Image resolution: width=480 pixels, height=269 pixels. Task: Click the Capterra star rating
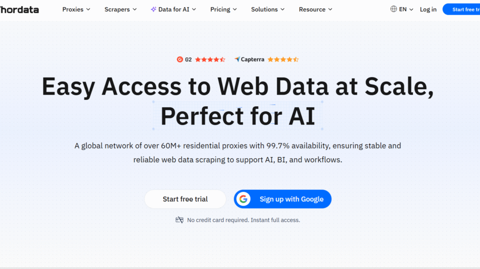tap(283, 59)
